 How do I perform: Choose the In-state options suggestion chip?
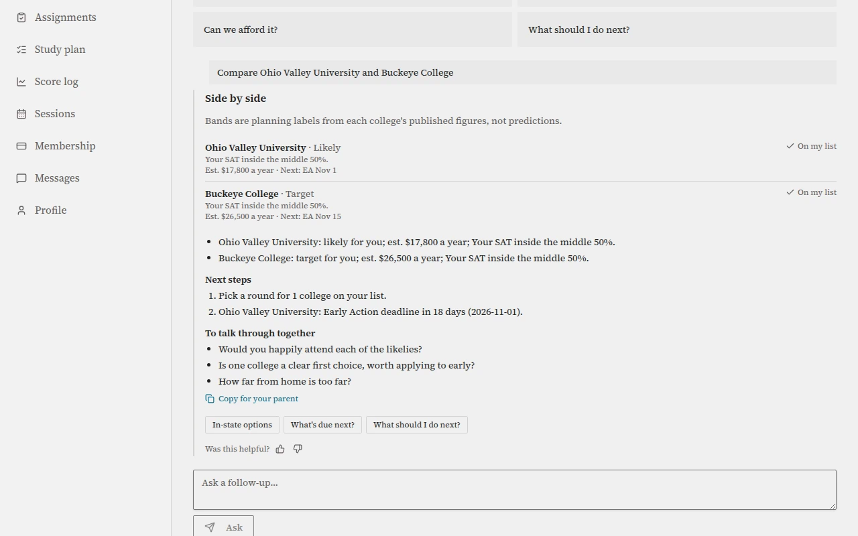tap(242, 425)
